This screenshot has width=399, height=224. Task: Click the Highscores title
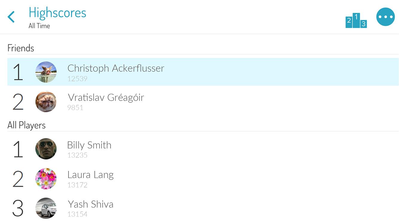click(57, 13)
